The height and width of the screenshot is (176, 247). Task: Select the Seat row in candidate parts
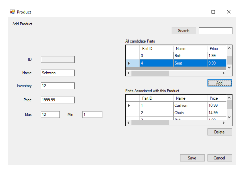click(176, 63)
